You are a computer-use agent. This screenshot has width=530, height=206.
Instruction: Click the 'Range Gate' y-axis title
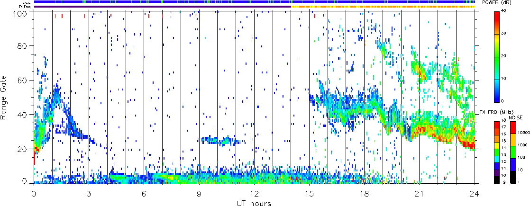4,98
